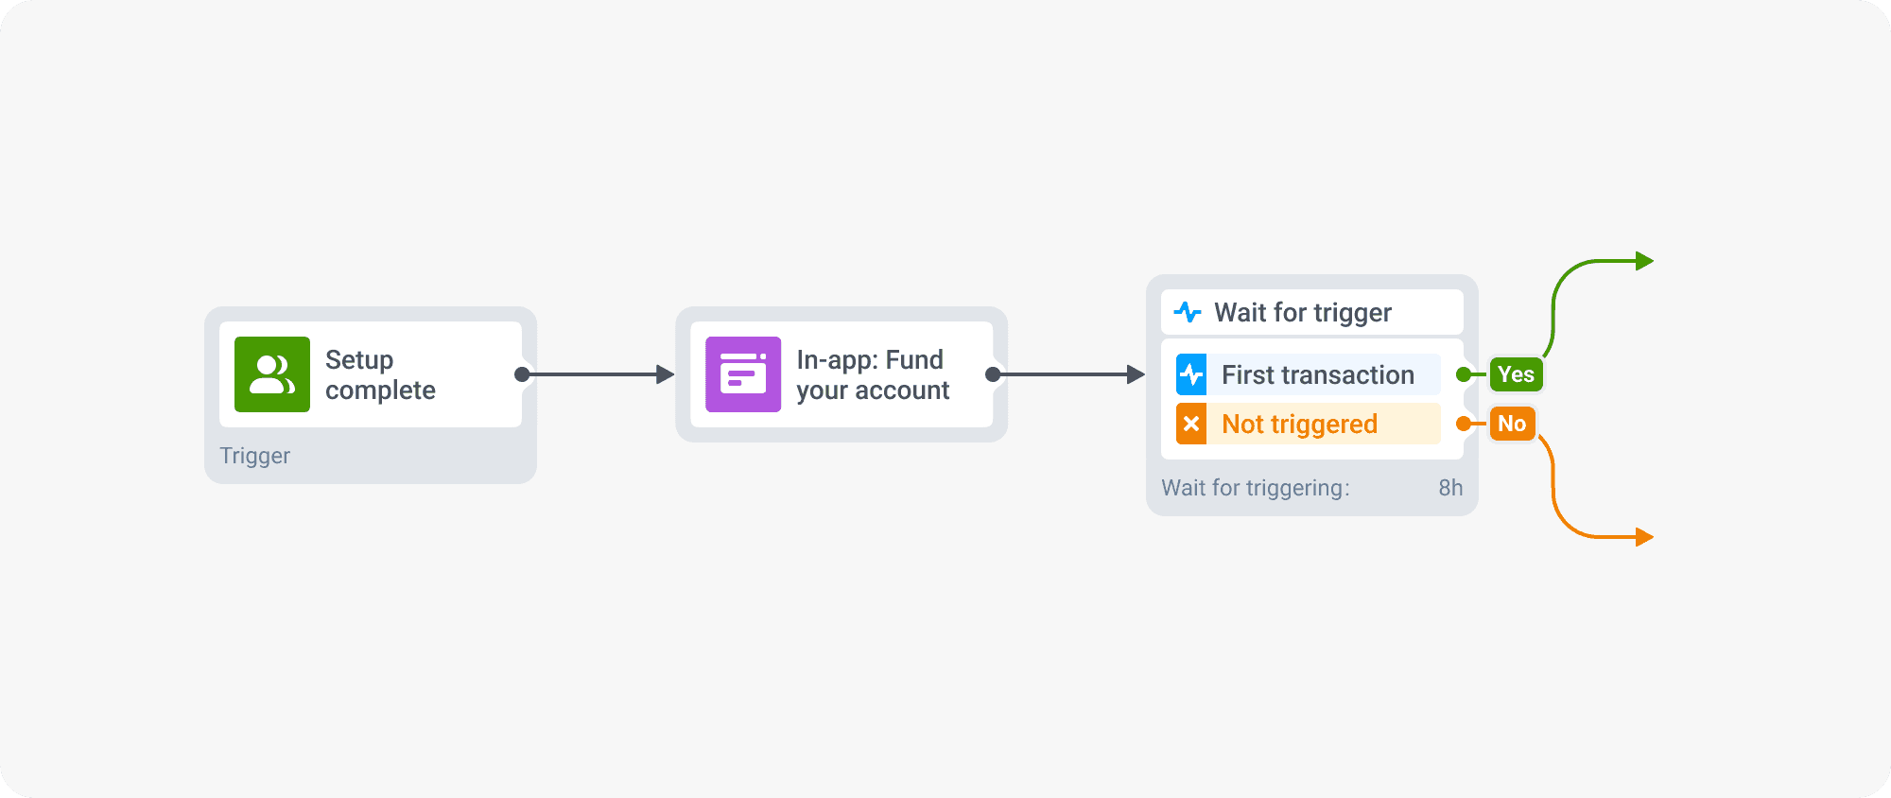Screen dimensions: 1891x798
Task: Select the No branch badge
Action: (1512, 424)
